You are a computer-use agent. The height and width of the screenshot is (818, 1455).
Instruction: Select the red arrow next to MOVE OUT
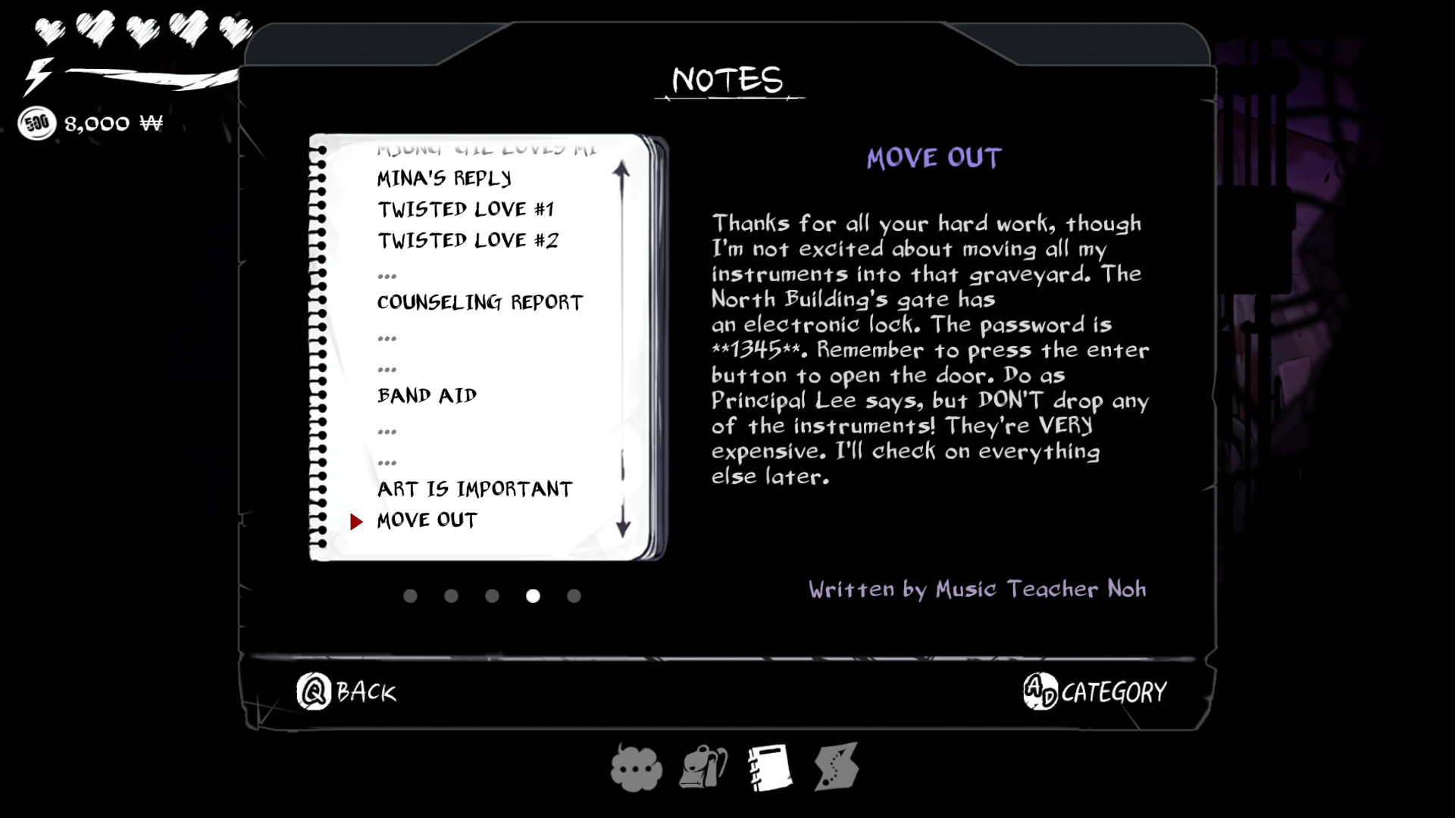[357, 520]
